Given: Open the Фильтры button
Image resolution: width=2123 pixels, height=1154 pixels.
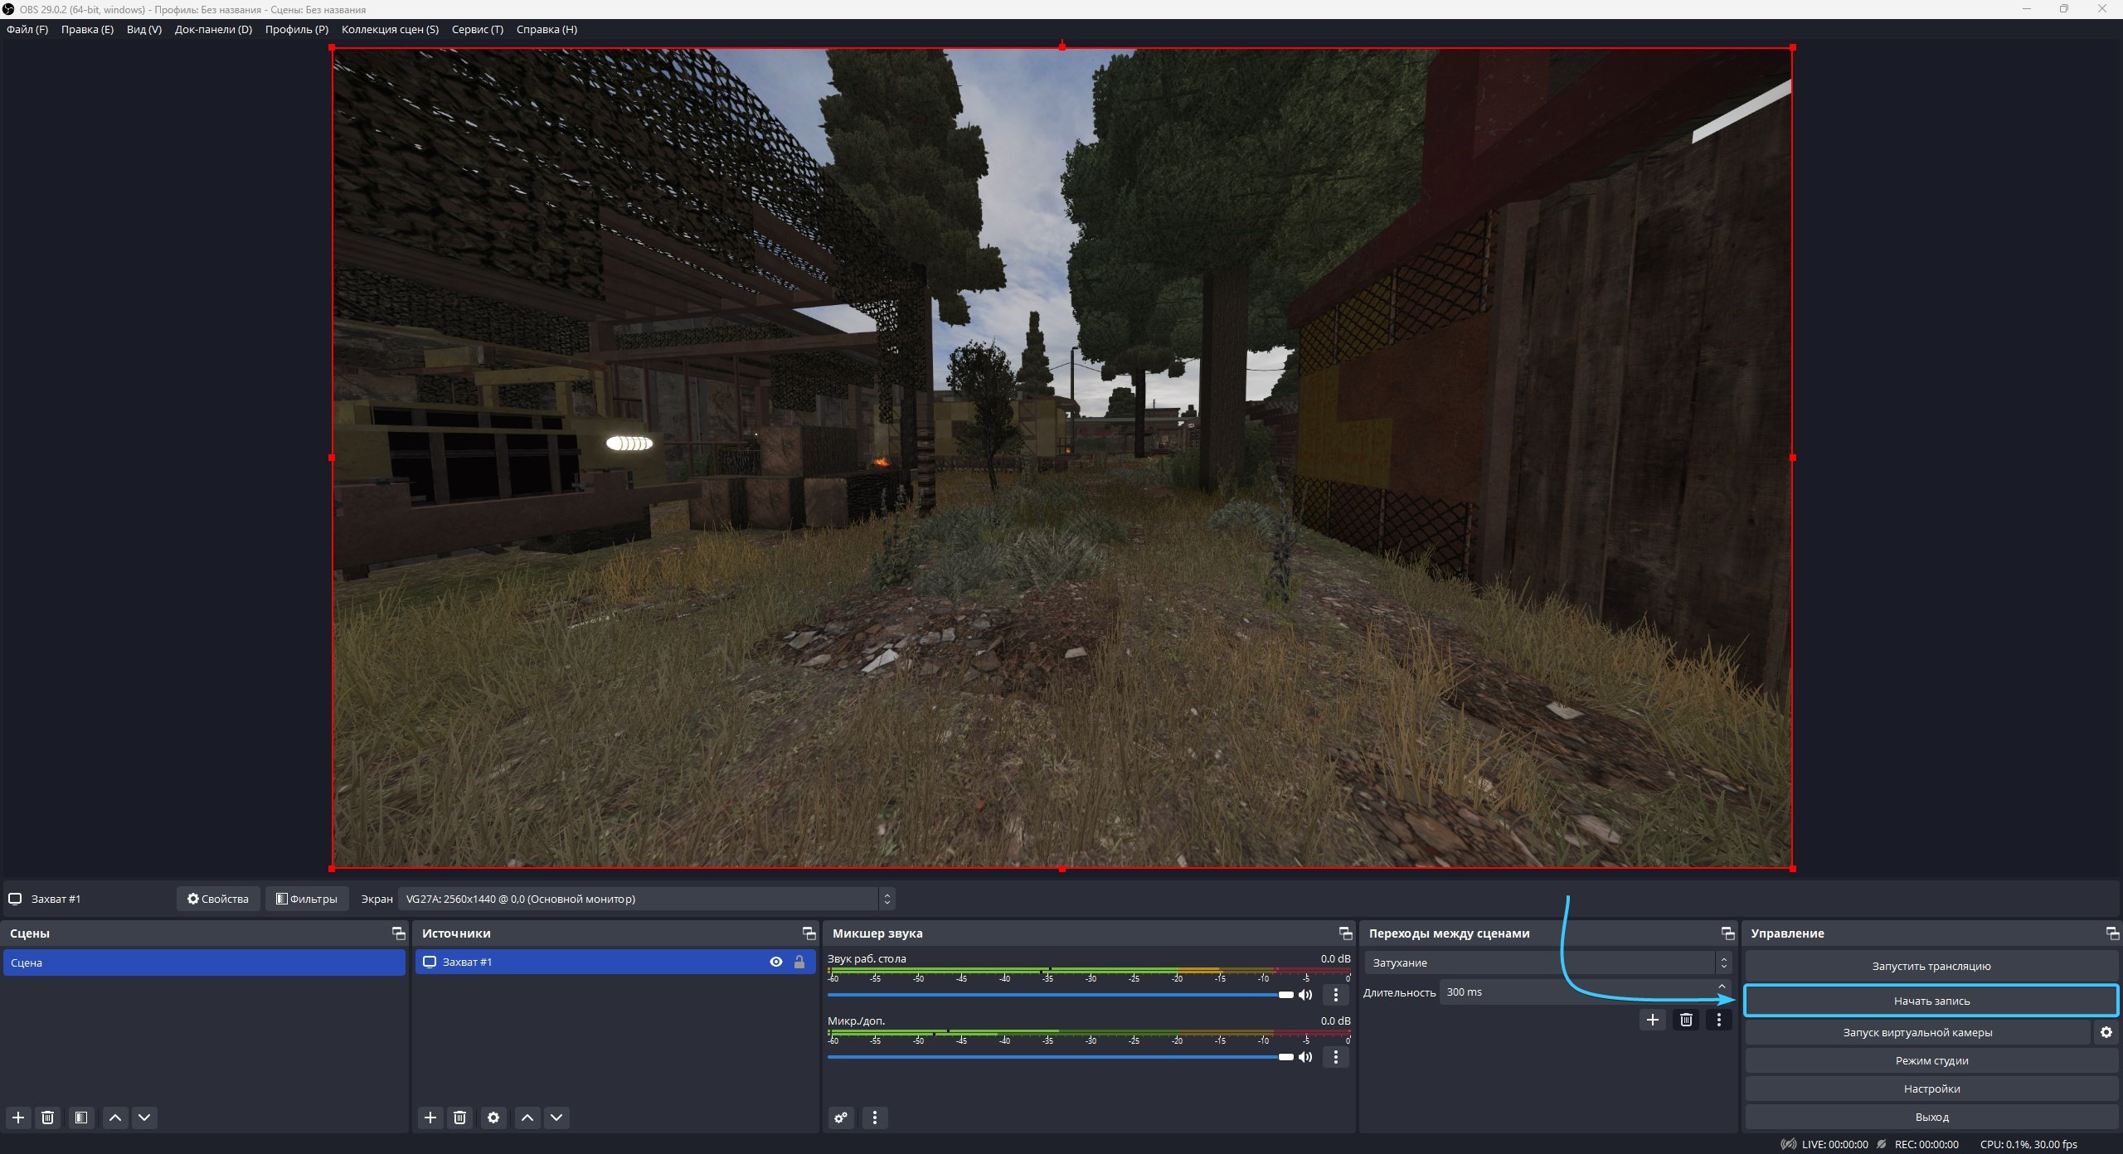Looking at the screenshot, I should [x=306, y=899].
